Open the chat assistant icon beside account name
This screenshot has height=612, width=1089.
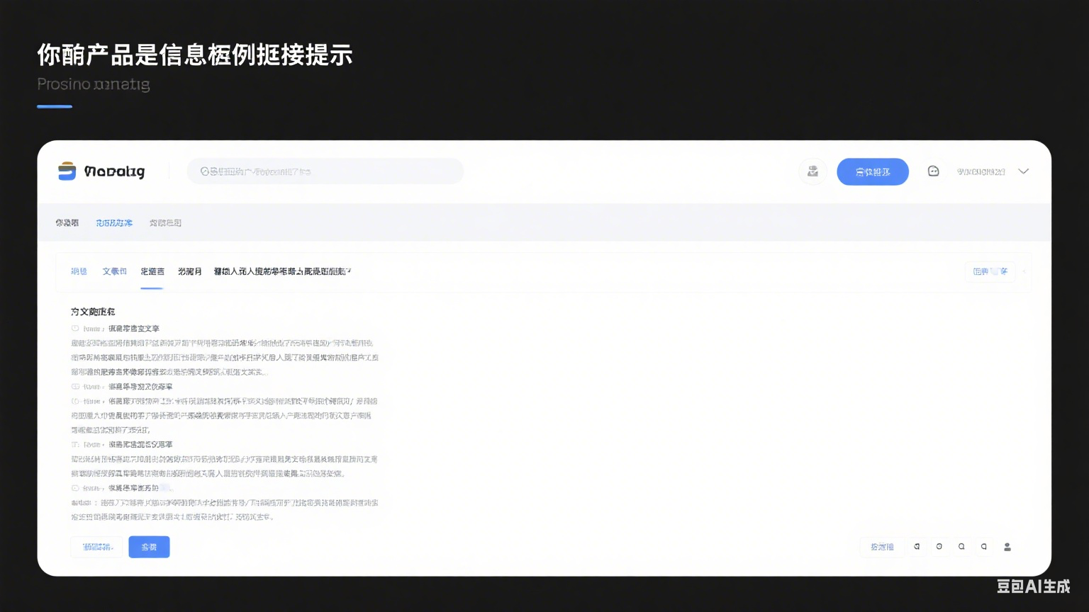(933, 171)
